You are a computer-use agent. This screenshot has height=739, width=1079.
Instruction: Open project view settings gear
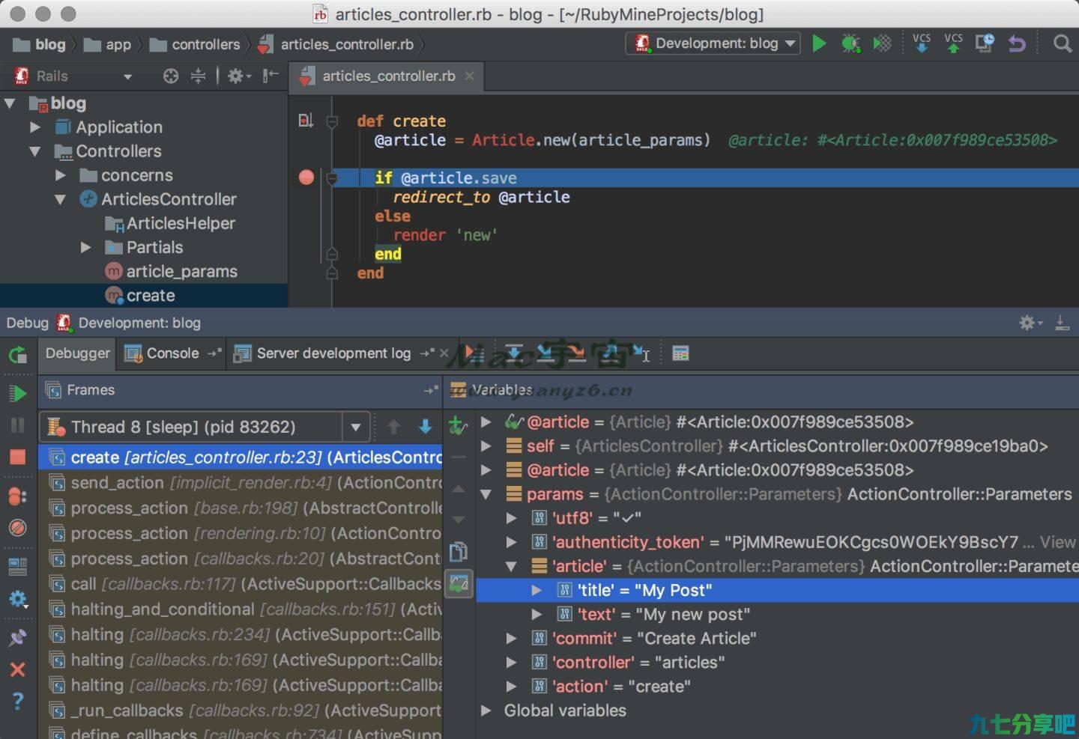[239, 76]
